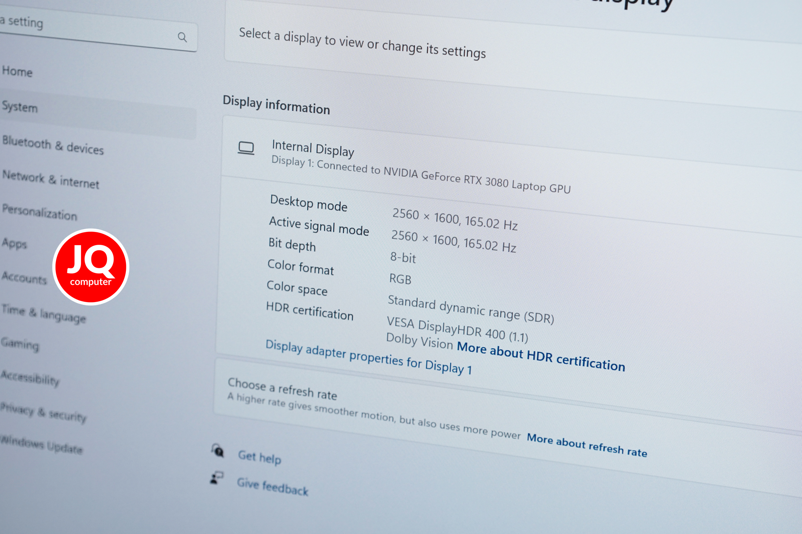Click the Internal Display laptop icon

(246, 148)
